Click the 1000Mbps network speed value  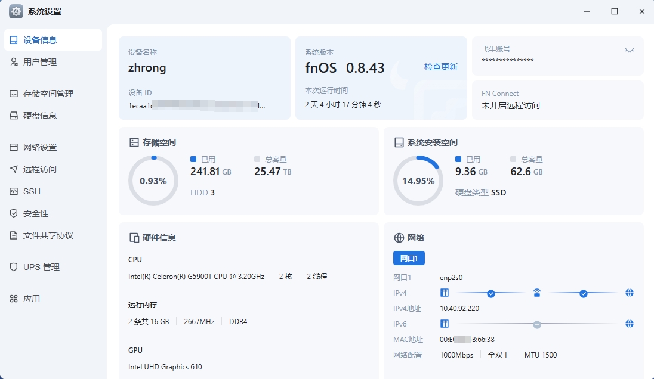pos(456,355)
